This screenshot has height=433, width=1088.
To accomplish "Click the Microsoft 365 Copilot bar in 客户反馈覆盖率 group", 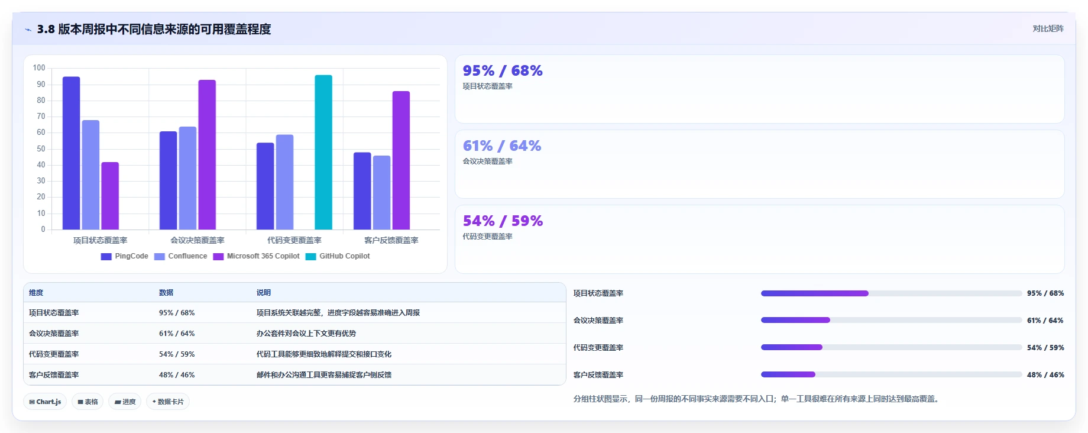I will 401,160.
